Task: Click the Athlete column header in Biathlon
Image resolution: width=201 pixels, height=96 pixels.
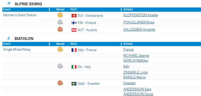Action: 128,44
